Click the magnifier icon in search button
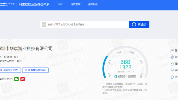The height and width of the screenshot is (100, 178). click(134, 24)
